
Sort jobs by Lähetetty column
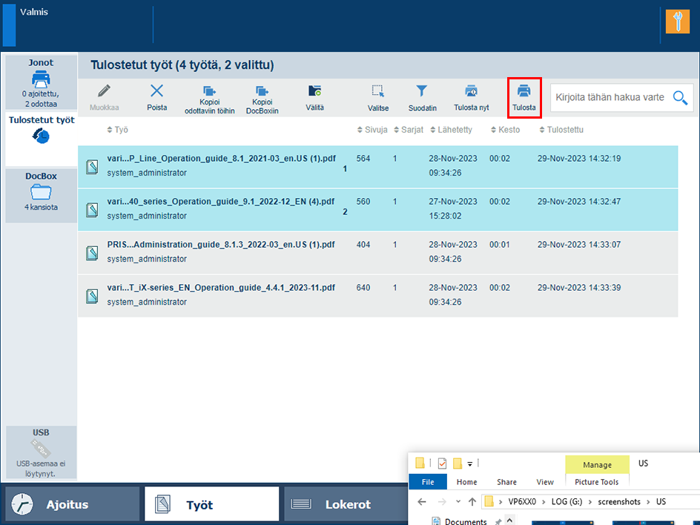click(x=451, y=130)
